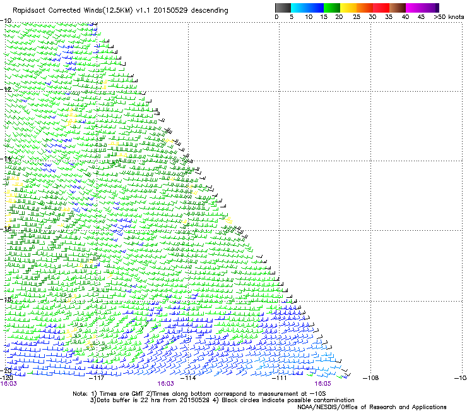Click the '-10' latitude axis label
The height and width of the screenshot is (411, 467).
(6, 20)
